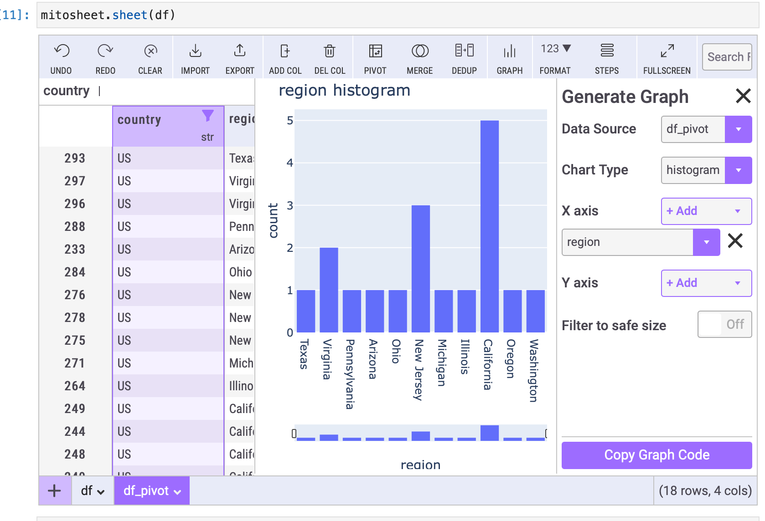Toggle the Filter to safe size switch
This screenshot has height=521, width=765.
point(724,324)
